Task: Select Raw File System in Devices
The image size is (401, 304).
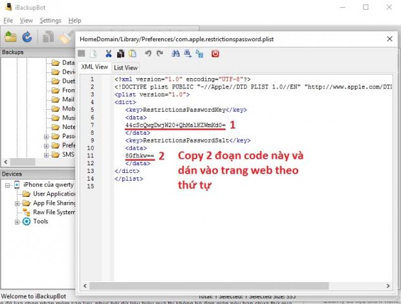Action: click(x=54, y=212)
